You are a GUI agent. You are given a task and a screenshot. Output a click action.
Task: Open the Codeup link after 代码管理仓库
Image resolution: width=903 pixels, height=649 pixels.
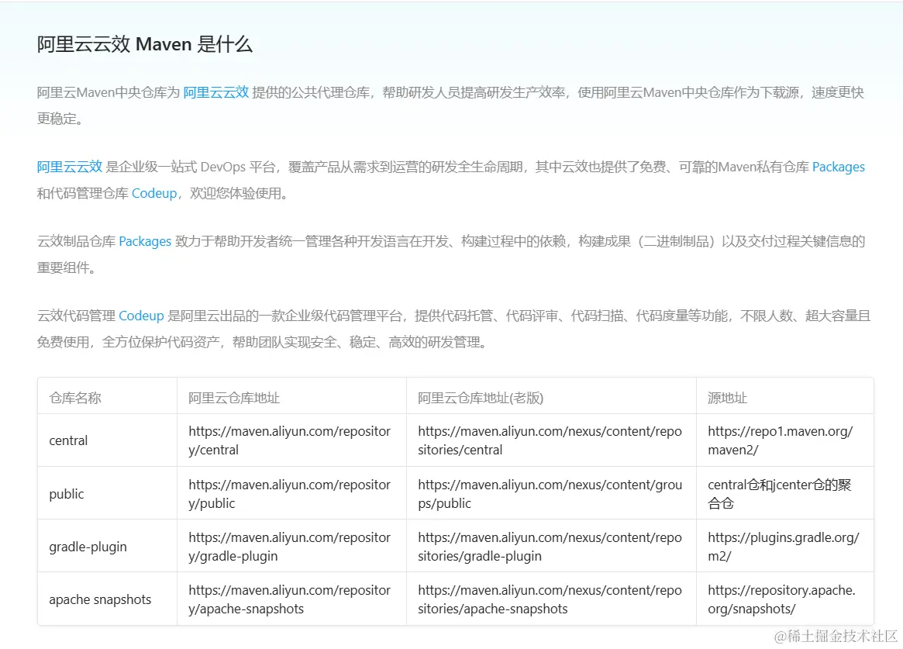[154, 194]
